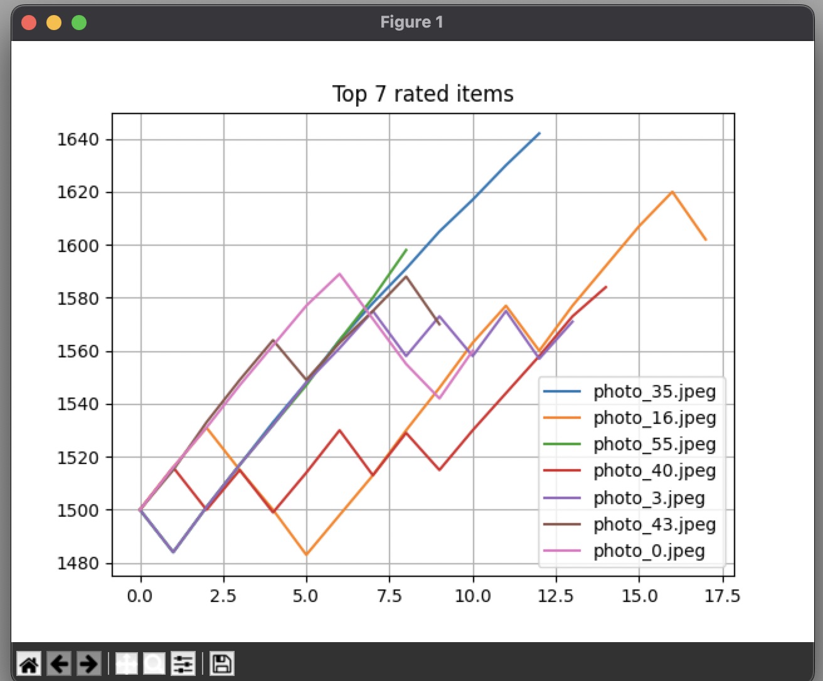
Task: Maximize the Figure 1 window
Action: click(x=79, y=23)
